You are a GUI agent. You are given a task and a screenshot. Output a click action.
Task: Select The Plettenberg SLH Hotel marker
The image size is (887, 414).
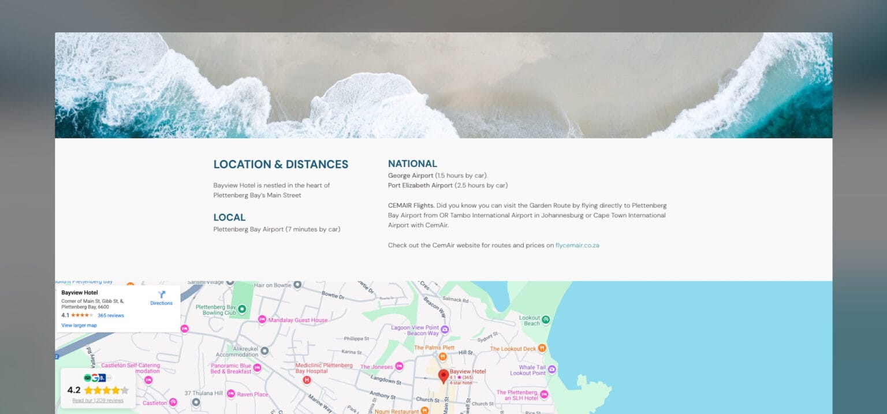[544, 395]
